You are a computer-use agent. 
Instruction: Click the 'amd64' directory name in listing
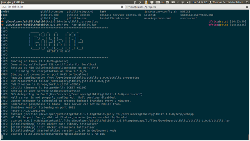point(5,11)
